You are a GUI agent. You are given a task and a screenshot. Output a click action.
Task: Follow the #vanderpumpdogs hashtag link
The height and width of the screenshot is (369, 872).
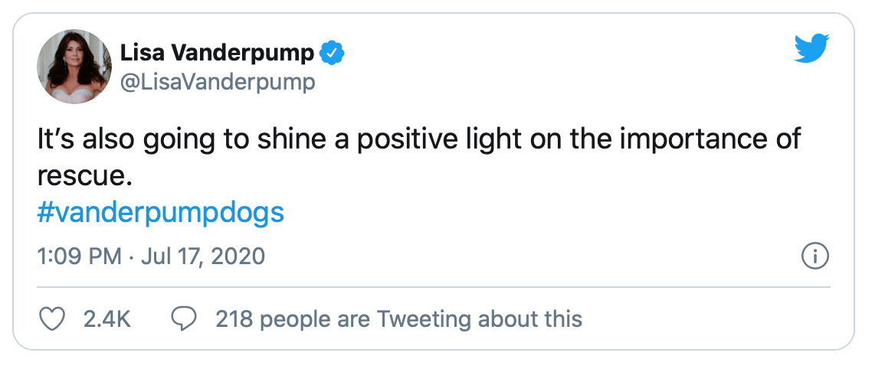tap(160, 212)
